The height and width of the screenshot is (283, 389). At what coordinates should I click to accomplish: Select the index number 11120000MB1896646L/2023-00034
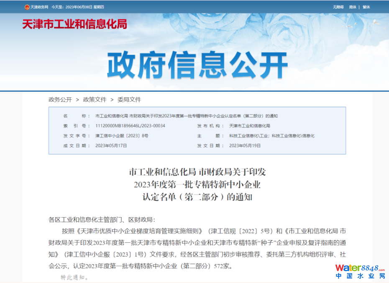(130, 126)
